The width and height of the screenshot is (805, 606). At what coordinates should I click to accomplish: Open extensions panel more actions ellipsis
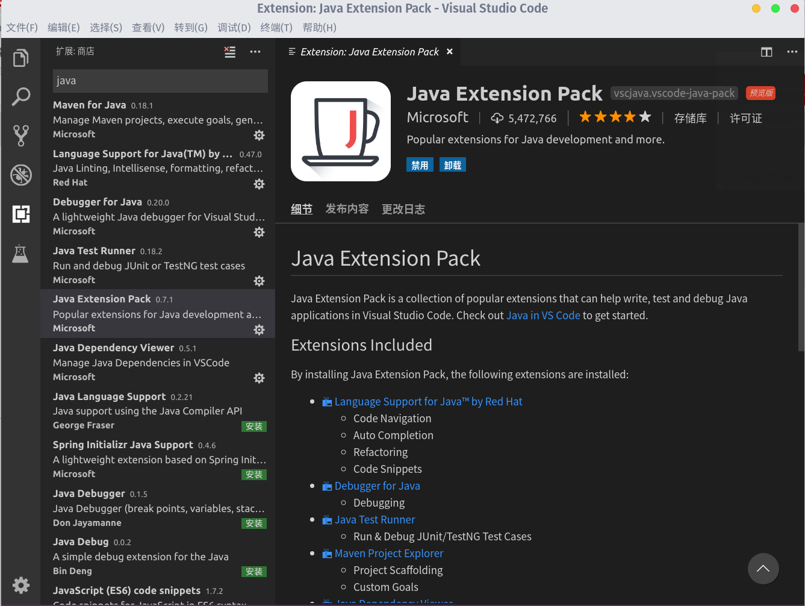click(x=255, y=52)
